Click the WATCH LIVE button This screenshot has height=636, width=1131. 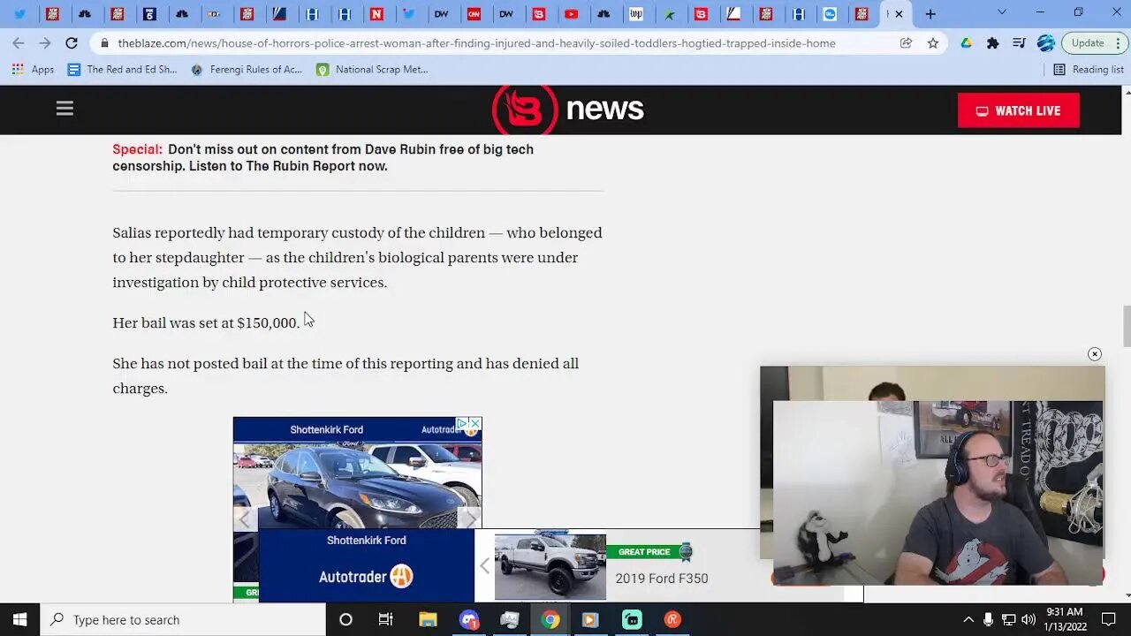[1018, 110]
